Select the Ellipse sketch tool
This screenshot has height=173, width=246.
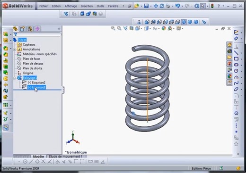click(236, 89)
